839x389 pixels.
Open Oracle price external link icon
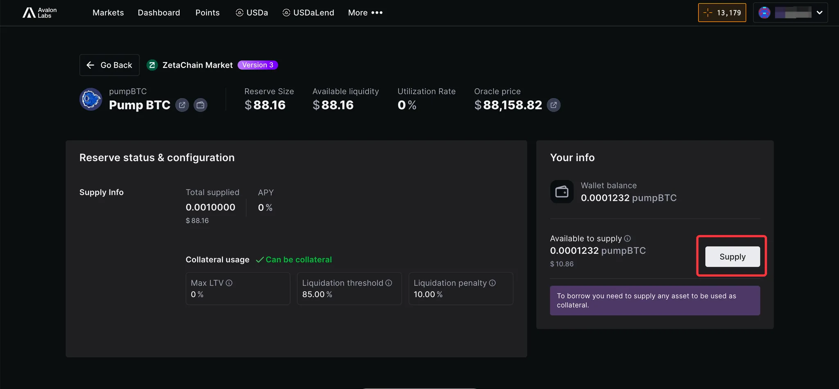(553, 105)
